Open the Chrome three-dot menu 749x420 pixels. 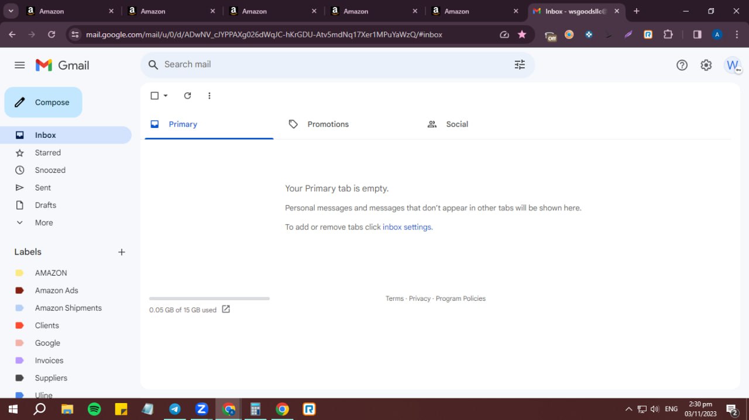[737, 34]
